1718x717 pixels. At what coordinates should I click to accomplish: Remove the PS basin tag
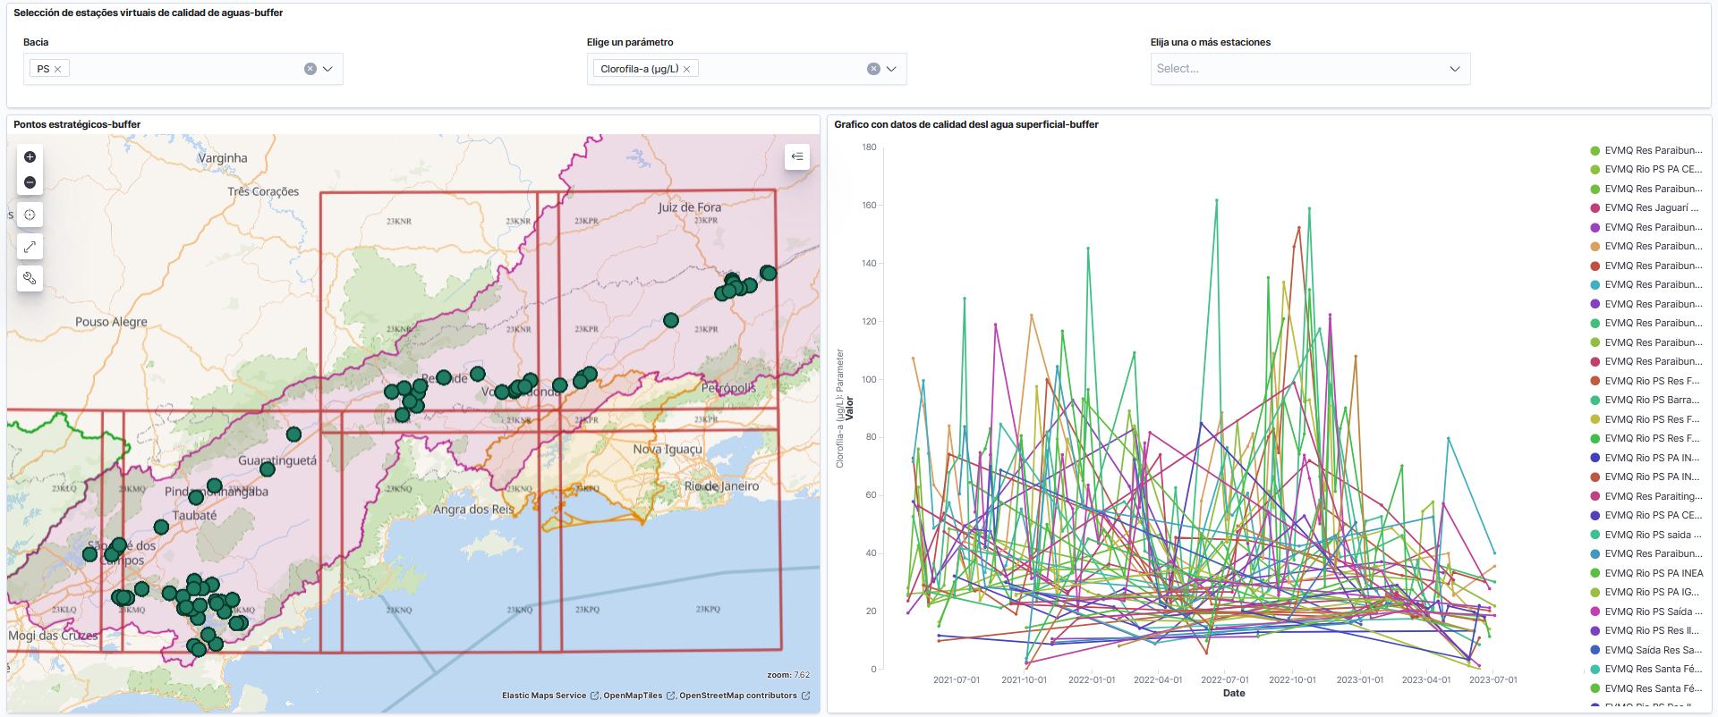tap(58, 69)
